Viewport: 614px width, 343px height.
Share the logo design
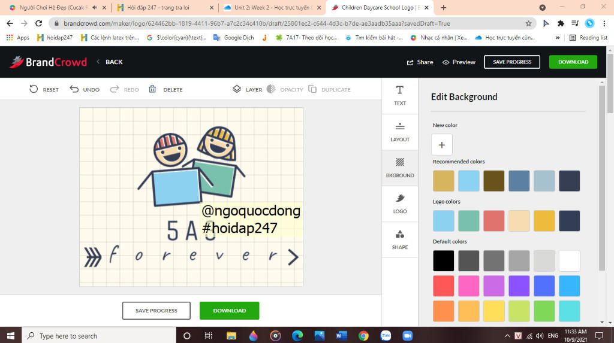click(420, 62)
